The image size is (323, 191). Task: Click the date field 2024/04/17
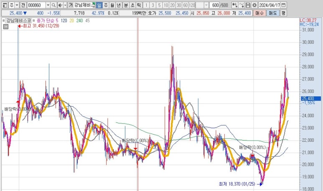270,5
